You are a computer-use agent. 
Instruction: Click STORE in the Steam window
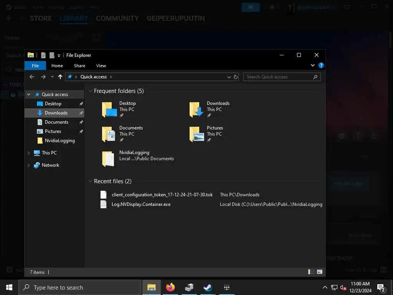pyautogui.click(x=41, y=18)
